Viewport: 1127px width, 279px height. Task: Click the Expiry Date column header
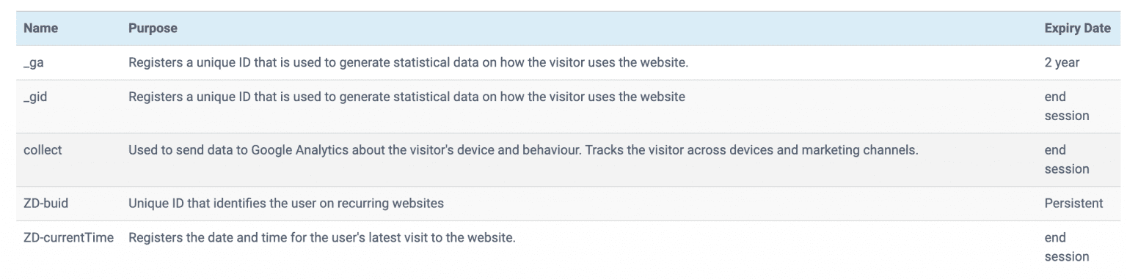(1077, 29)
